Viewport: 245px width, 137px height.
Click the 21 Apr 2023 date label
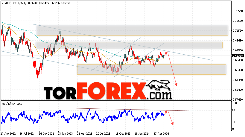point(85,134)
